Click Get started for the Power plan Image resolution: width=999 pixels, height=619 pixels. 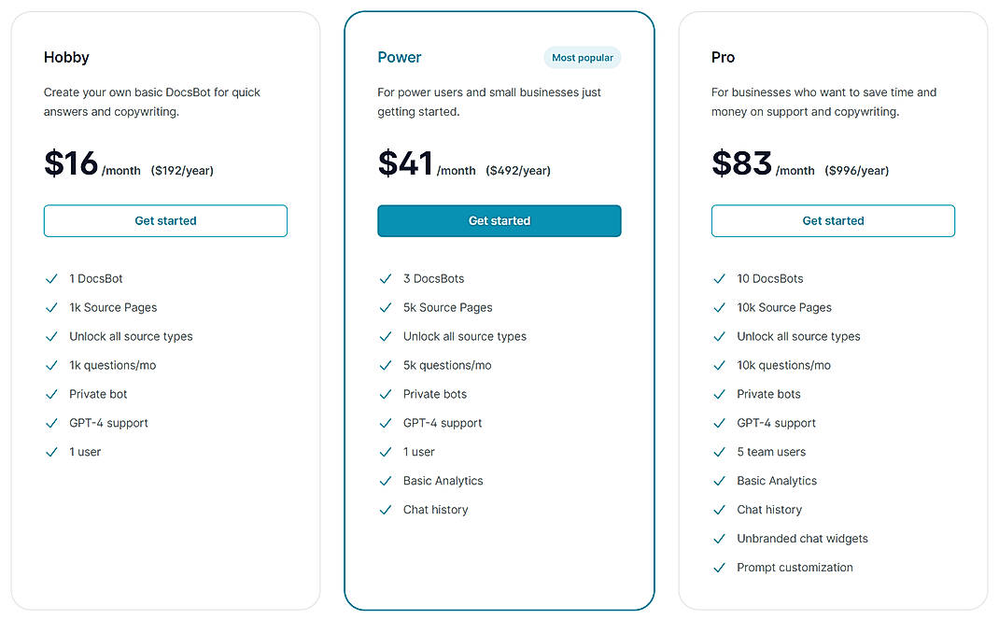pyautogui.click(x=499, y=220)
